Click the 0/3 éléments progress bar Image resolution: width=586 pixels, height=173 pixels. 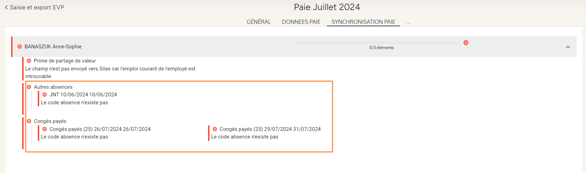377,43
